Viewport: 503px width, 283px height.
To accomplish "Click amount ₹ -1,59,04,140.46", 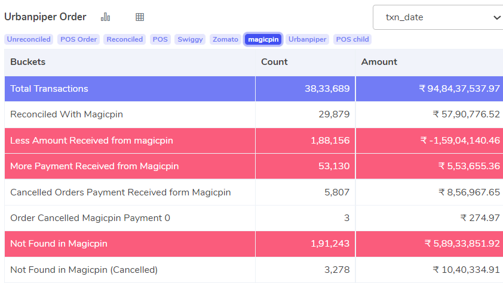I will click(460, 141).
